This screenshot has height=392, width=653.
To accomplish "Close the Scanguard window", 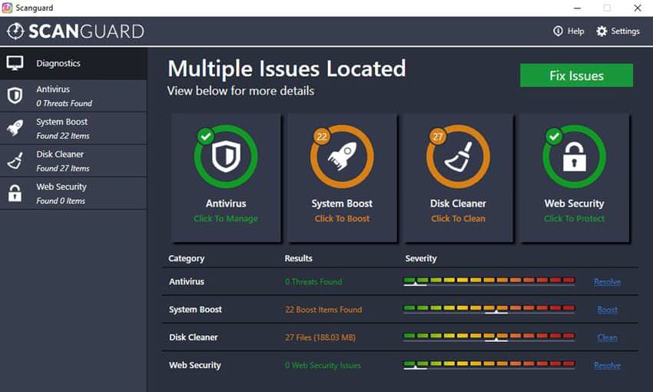I will click(x=638, y=8).
